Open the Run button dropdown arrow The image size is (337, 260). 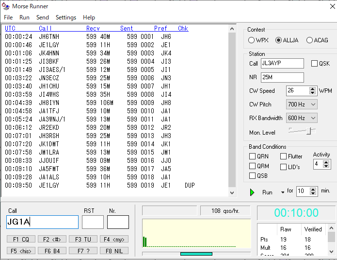pos(283,192)
